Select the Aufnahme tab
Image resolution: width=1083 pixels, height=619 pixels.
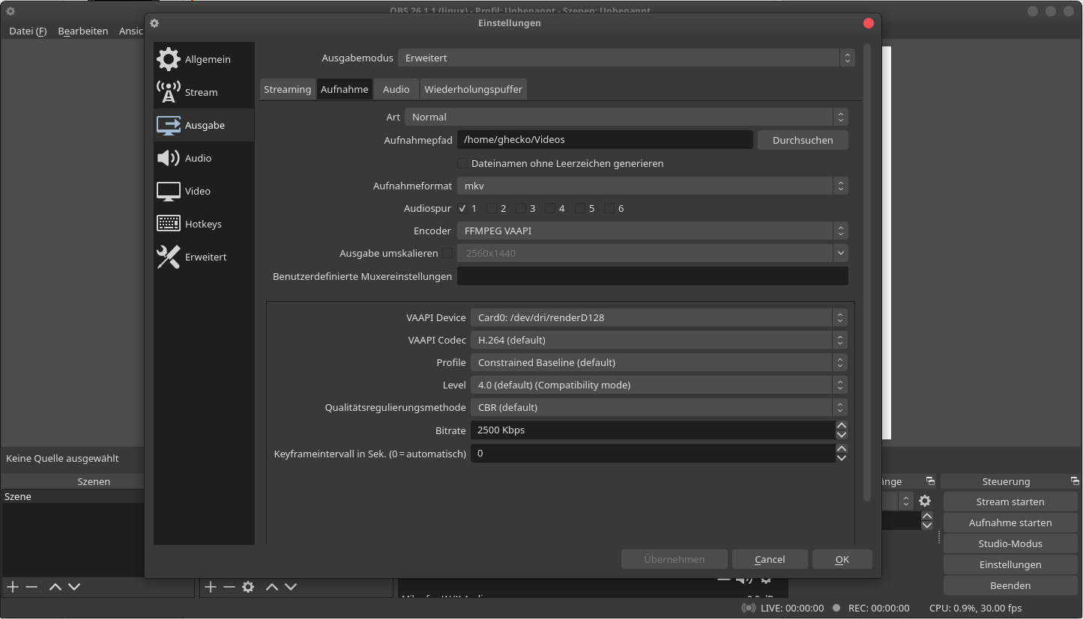tap(345, 89)
